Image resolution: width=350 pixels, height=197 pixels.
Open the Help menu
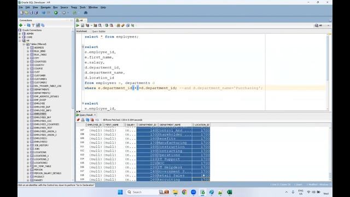tap(103, 7)
